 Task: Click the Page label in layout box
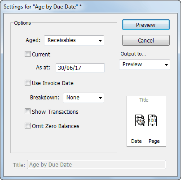[x=154, y=141]
